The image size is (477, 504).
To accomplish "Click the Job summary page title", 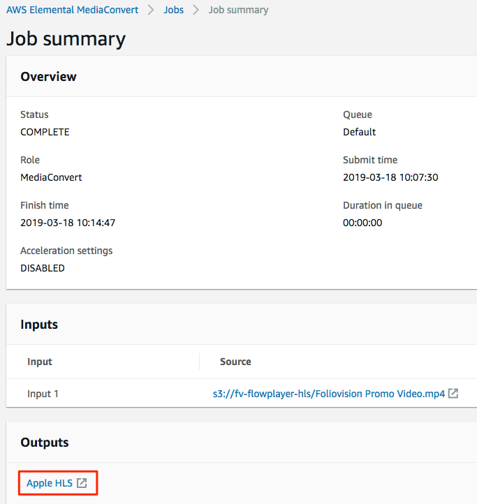I will point(66,39).
